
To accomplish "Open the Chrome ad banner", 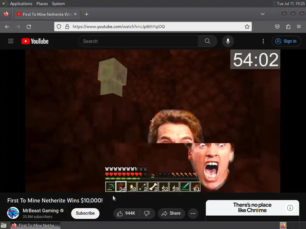I will (252, 208).
